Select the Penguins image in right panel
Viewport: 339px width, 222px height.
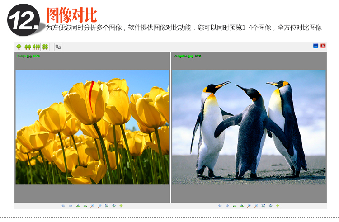click(x=249, y=127)
